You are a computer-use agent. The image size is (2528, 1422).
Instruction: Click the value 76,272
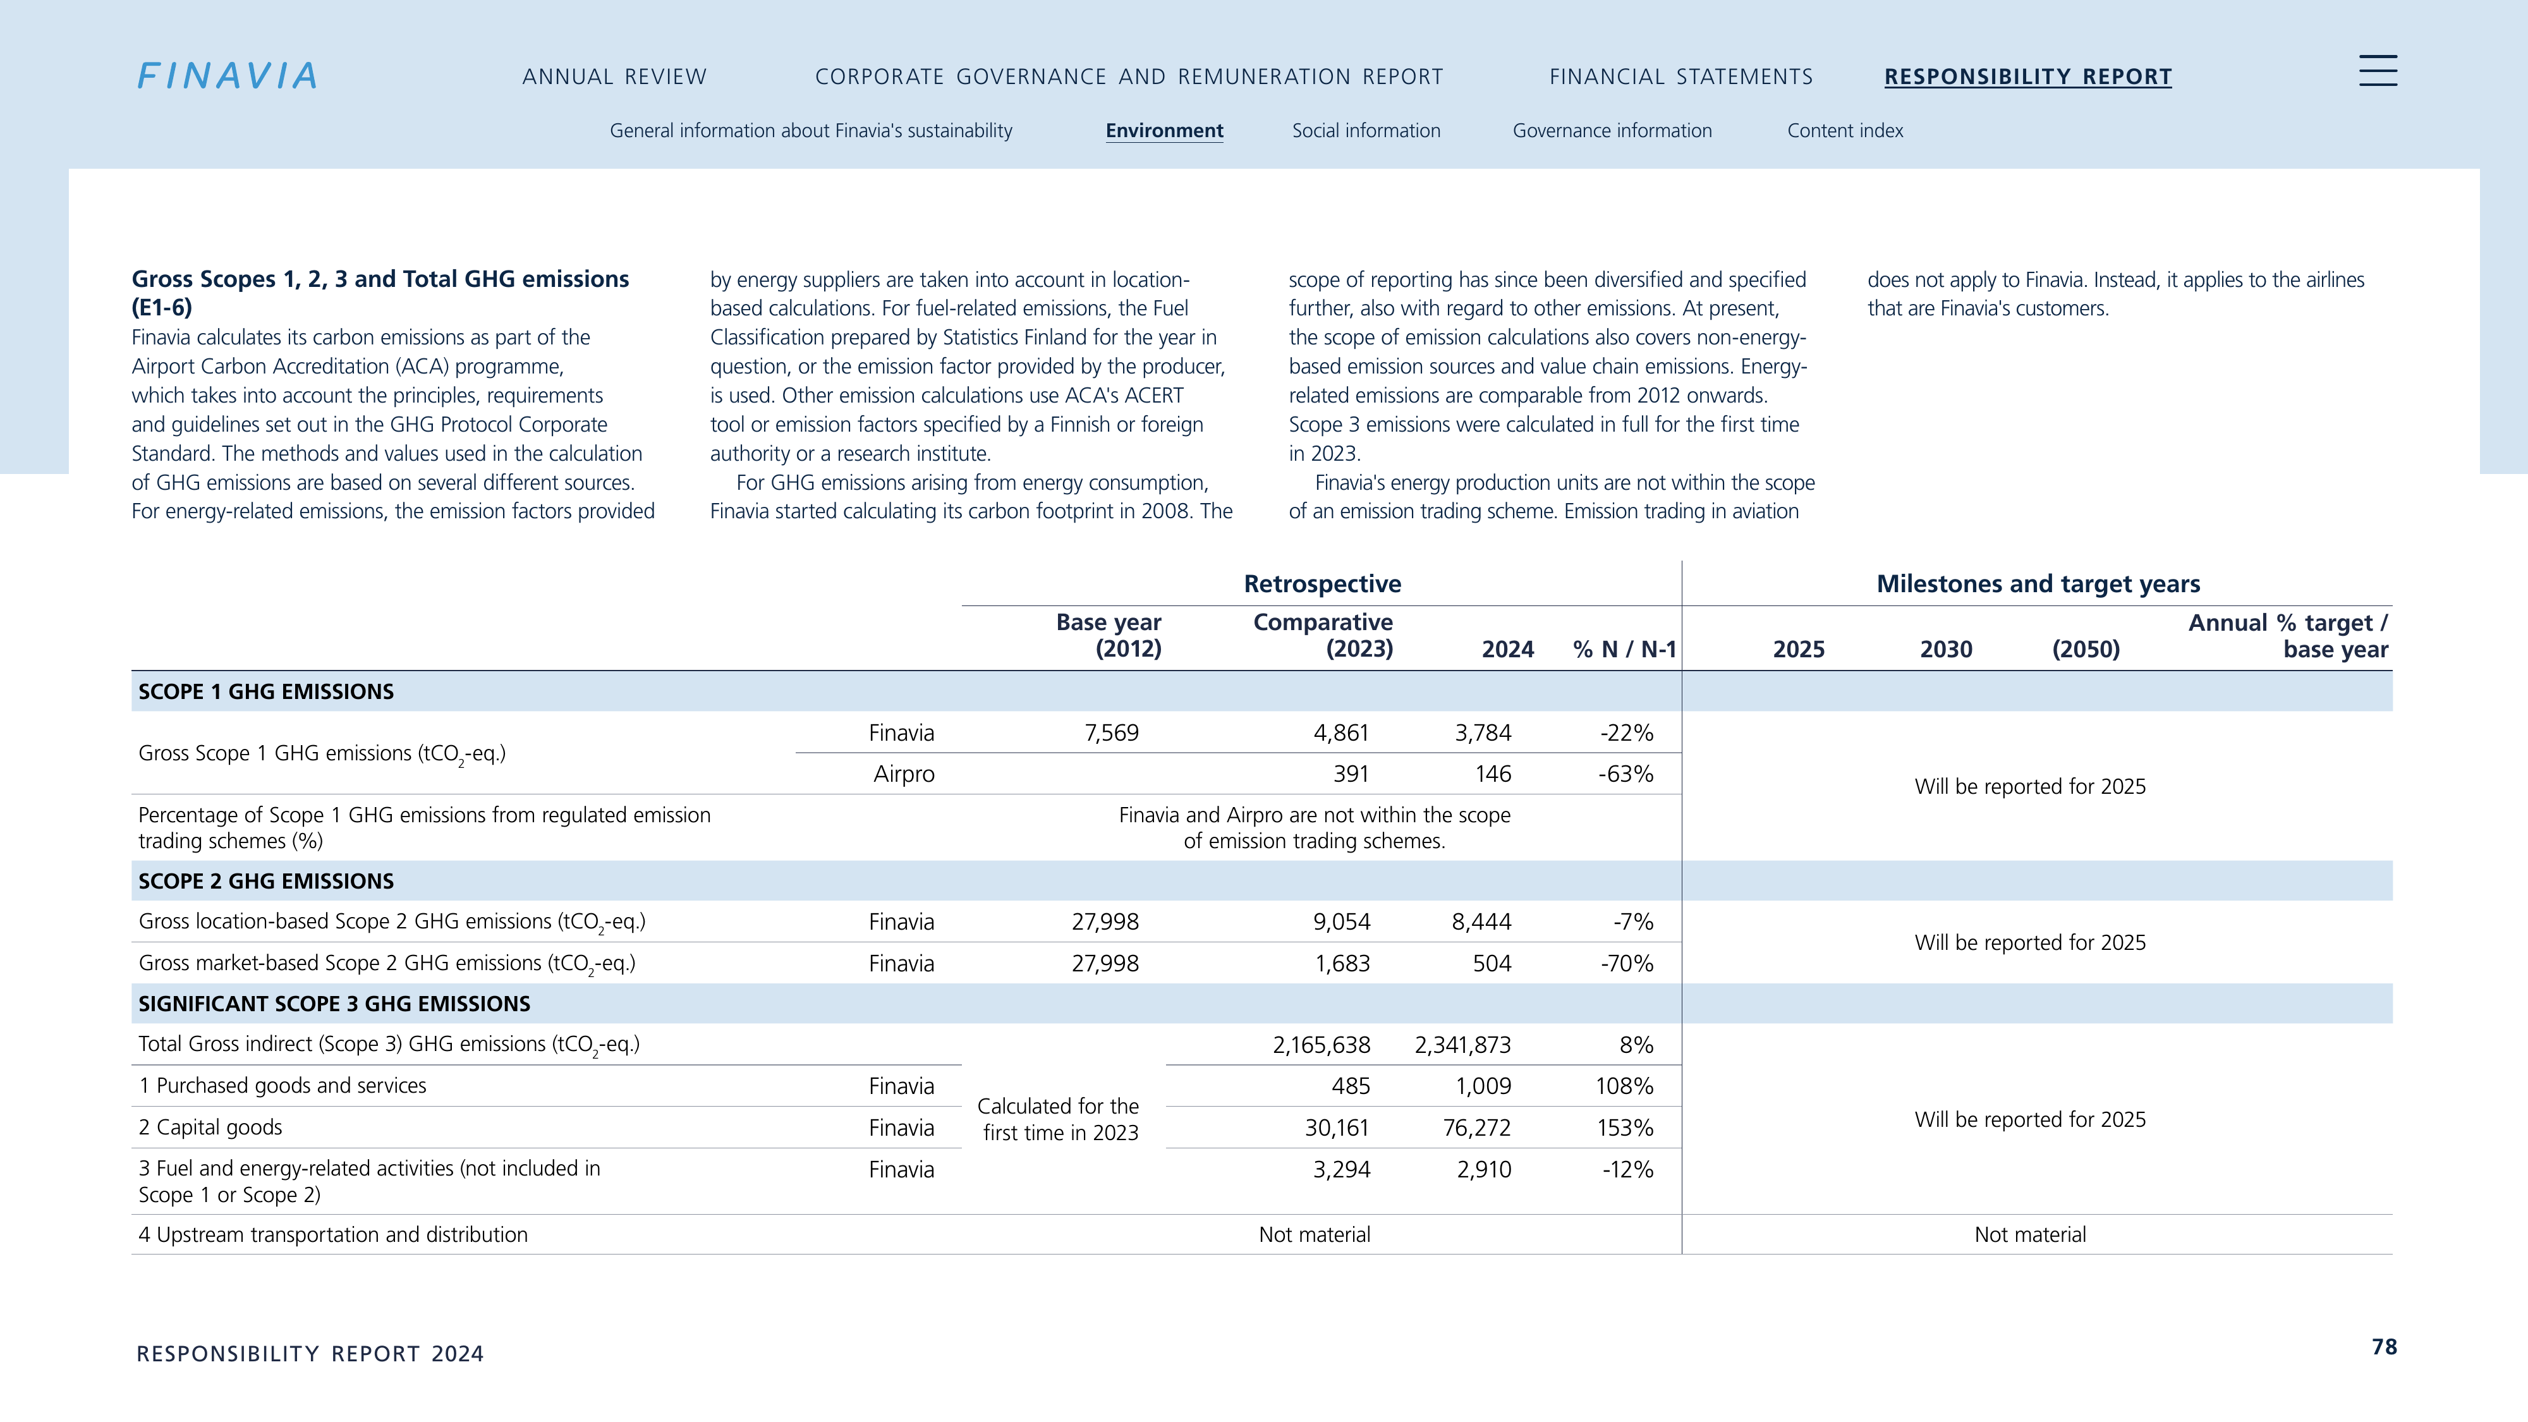1477,1127
